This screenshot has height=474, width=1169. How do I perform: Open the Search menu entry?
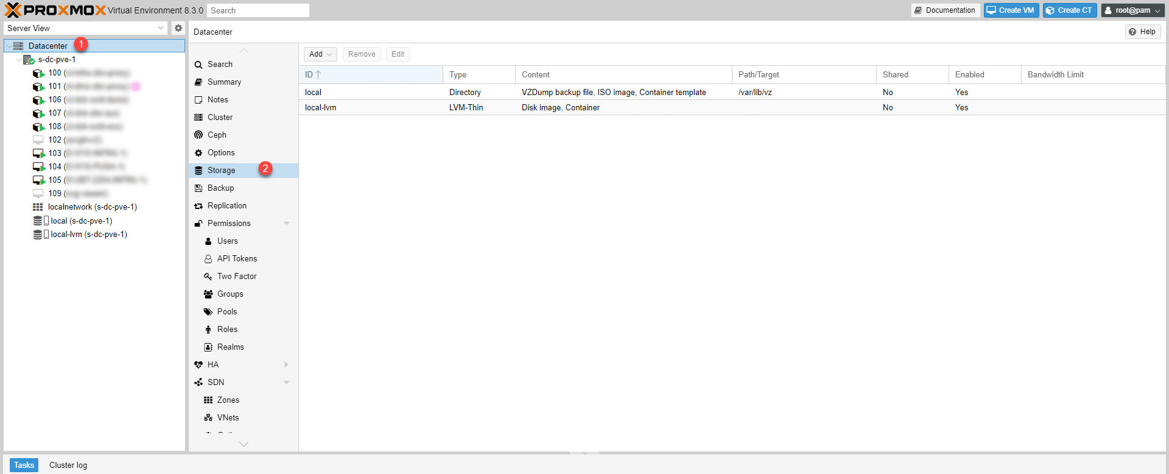coord(220,64)
